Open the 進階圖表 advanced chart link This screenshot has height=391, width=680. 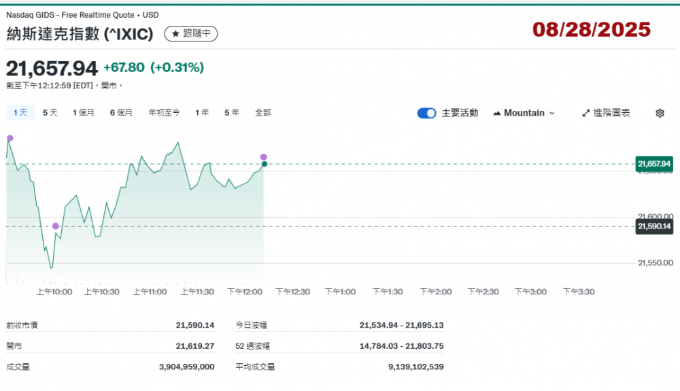[606, 113]
